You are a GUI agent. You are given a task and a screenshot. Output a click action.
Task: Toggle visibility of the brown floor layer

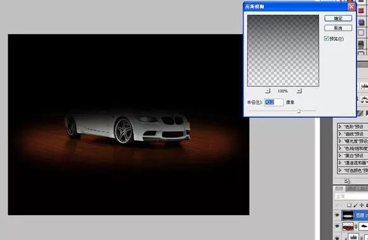tap(338, 227)
